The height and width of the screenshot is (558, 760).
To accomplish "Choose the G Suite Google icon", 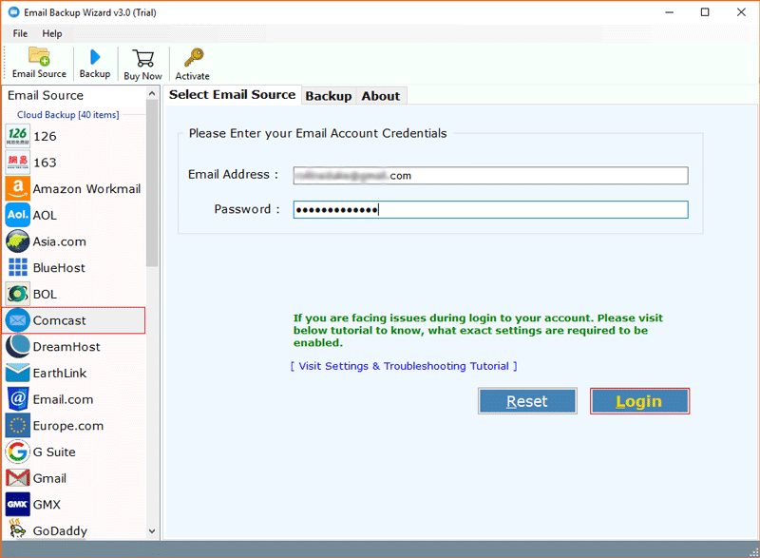I will tap(17, 452).
